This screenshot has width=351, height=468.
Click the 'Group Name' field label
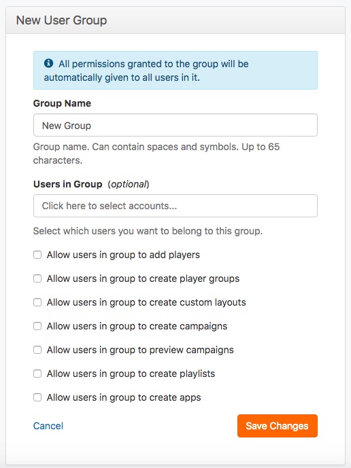tap(62, 103)
